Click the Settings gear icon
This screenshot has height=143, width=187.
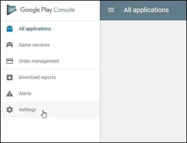coord(10,110)
